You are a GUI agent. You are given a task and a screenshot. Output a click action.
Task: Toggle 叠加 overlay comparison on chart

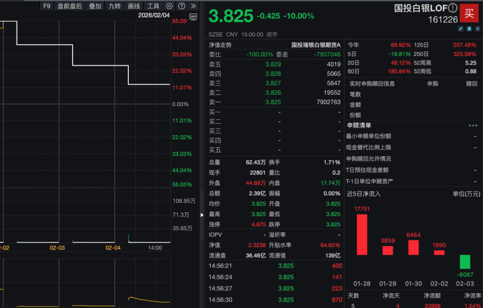pyautogui.click(x=95, y=6)
